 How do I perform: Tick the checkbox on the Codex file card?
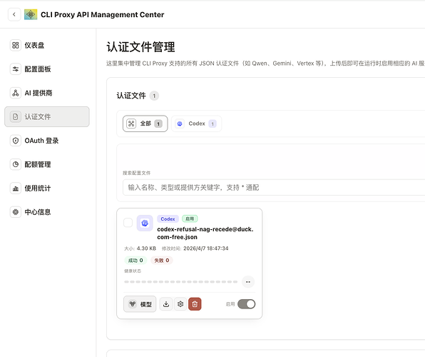[128, 223]
